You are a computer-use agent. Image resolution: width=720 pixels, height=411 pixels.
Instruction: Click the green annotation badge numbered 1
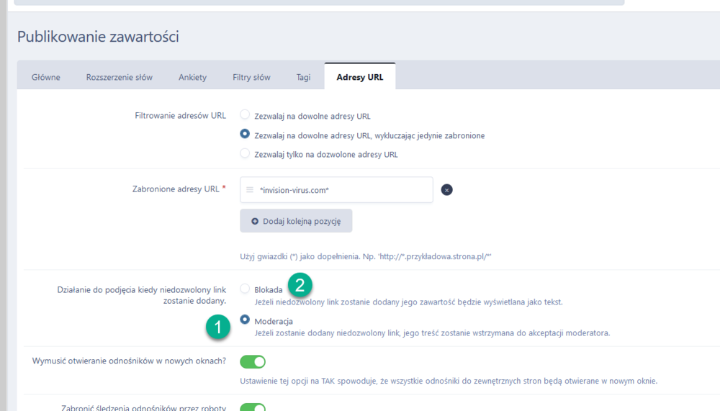click(217, 328)
